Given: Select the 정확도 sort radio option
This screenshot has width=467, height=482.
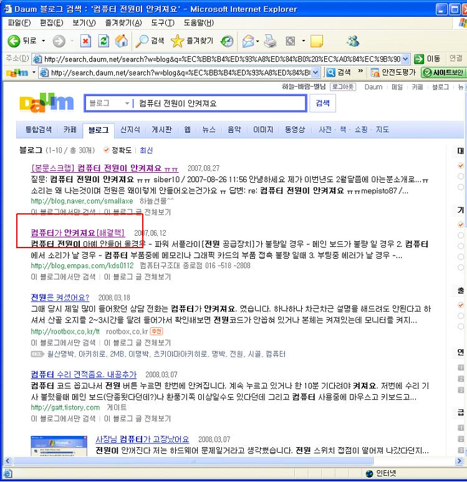Looking at the screenshot, I should (x=107, y=150).
